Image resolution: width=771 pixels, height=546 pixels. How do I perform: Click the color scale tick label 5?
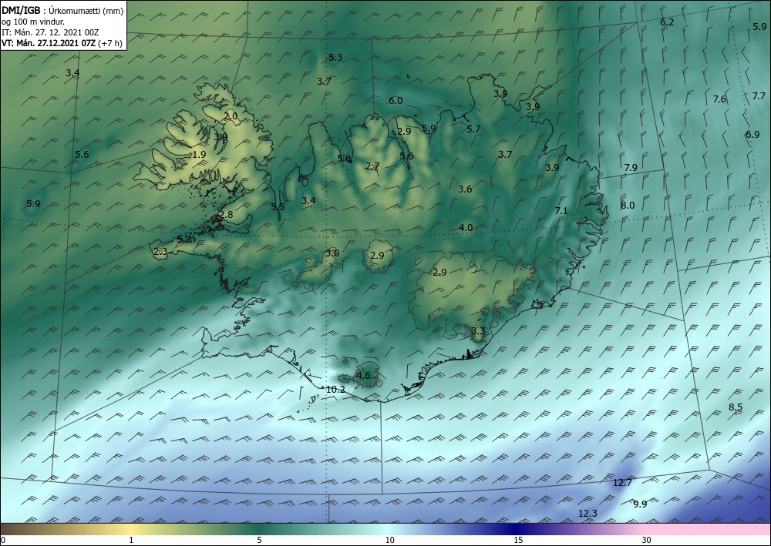[x=259, y=541]
